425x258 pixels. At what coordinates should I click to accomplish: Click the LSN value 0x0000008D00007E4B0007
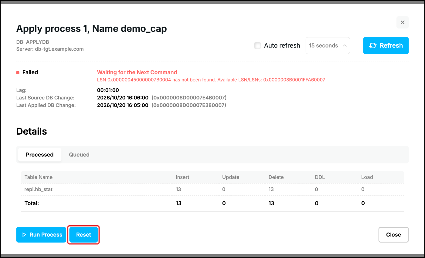(x=189, y=98)
